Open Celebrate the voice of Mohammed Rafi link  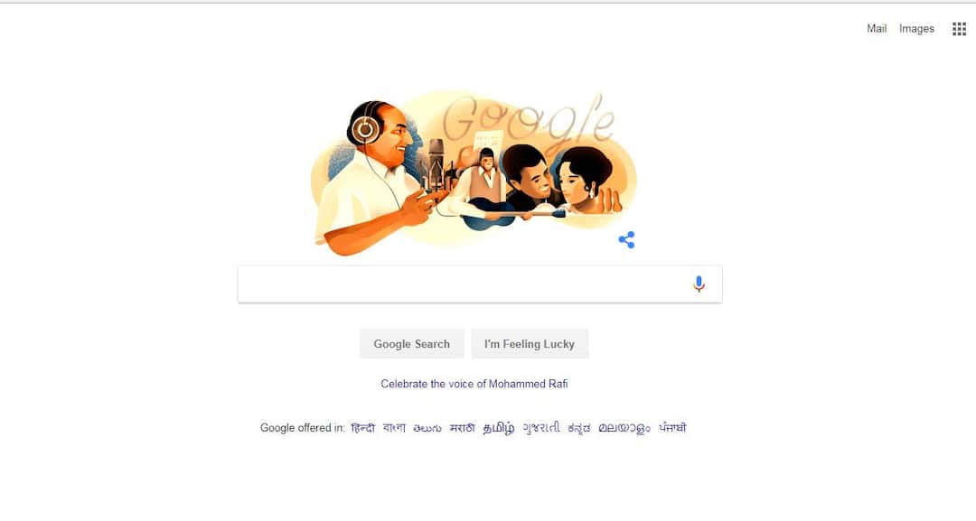pyautogui.click(x=474, y=384)
